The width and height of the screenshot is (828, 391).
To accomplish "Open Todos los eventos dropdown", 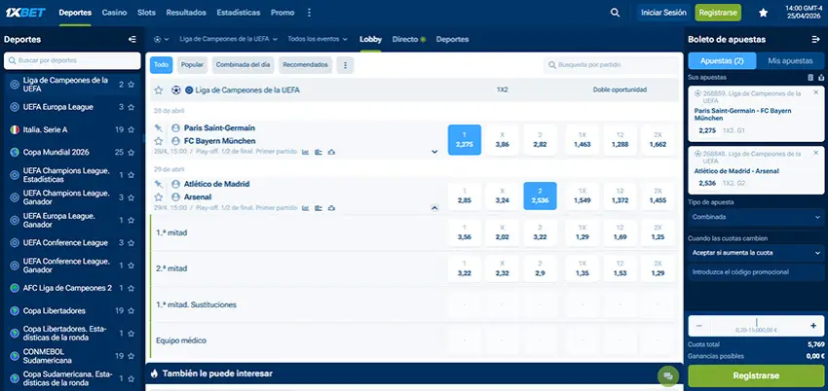I will [318, 40].
